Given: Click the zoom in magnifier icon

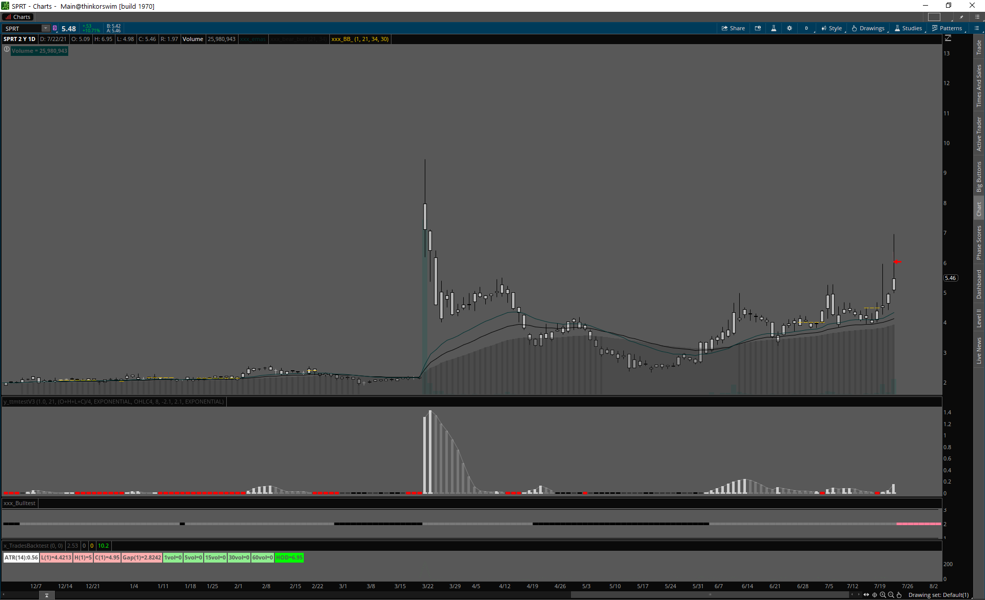Looking at the screenshot, I should 883,595.
